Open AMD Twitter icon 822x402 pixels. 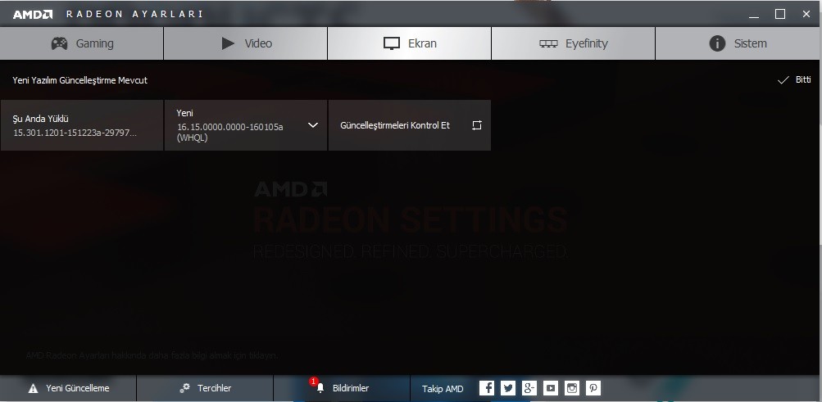(x=508, y=388)
